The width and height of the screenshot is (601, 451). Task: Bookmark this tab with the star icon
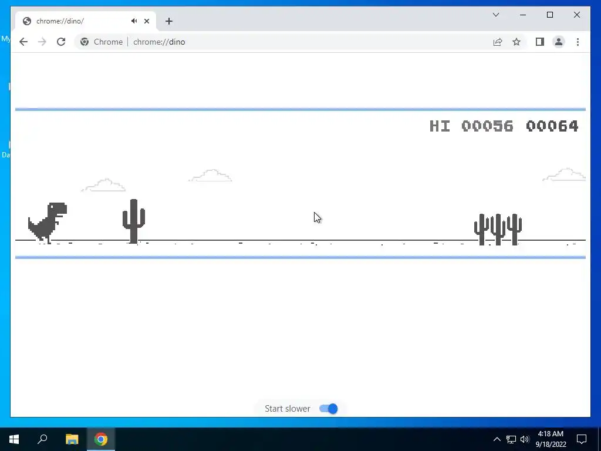(516, 42)
